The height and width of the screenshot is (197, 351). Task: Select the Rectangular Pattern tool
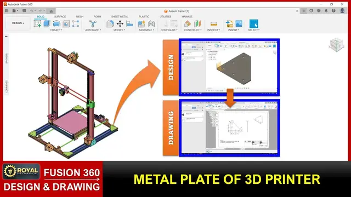click(x=76, y=24)
